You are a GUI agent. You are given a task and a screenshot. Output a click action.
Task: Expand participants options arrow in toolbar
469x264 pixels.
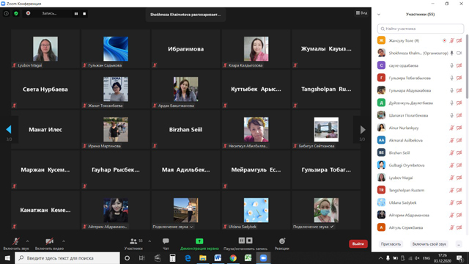(x=149, y=241)
